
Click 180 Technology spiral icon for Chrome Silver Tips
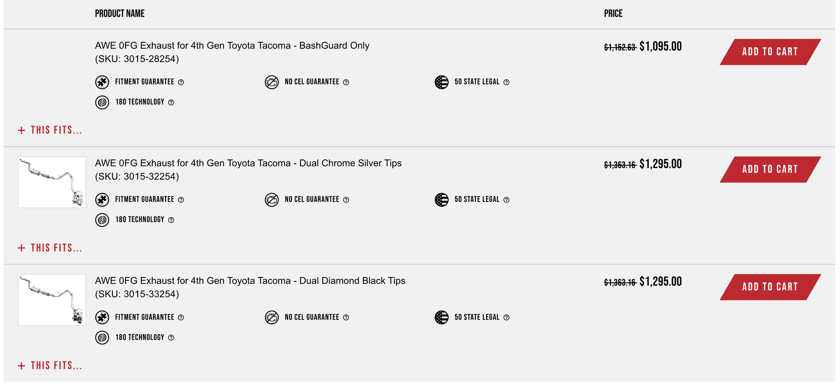(102, 220)
